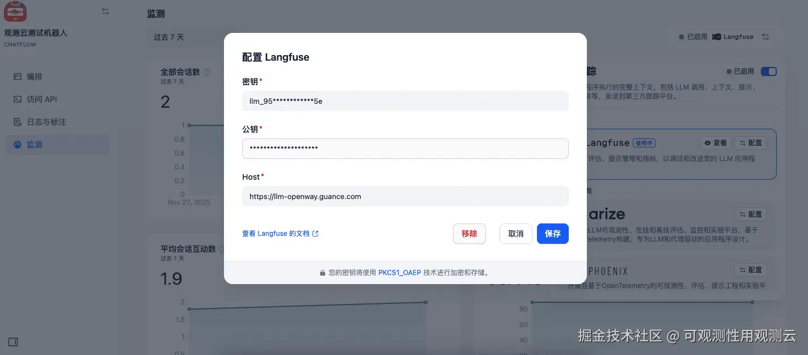The height and width of the screenshot is (355, 808).
Task: Click the 全部会话数 value 2
Action: 165,102
